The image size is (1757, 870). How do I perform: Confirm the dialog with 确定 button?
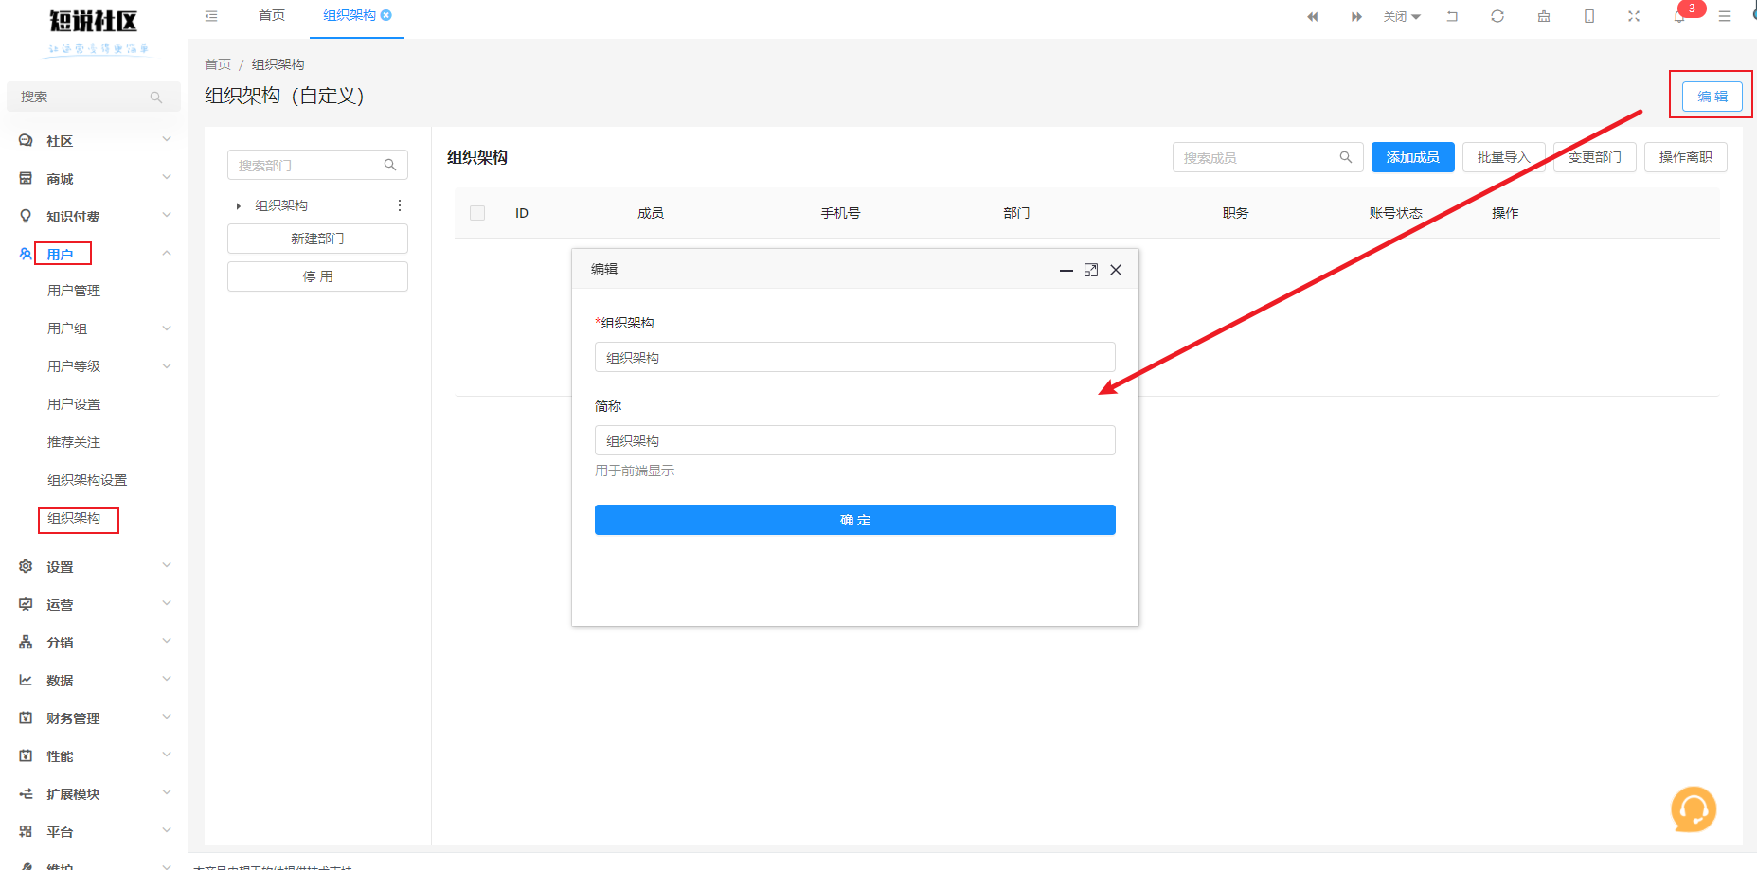(x=855, y=520)
